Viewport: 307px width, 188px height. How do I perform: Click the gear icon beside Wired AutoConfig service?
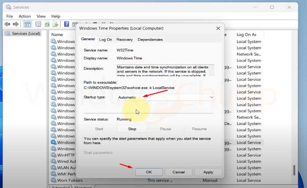click(54, 161)
